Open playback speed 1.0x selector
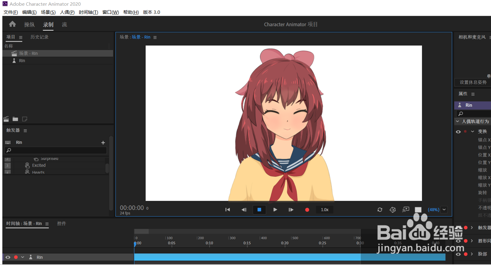Image resolution: width=491 pixels, height=265 pixels. coord(325,210)
